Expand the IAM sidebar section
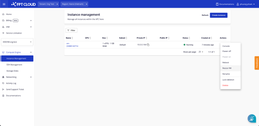Viewport: 259px width, 126px height. (x=31, y=27)
